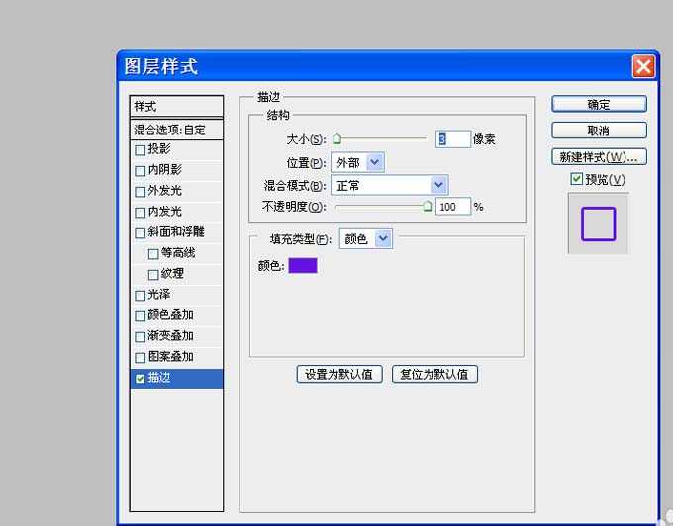This screenshot has height=526, width=673.
Task: Click 复位为默认值 reset button
Action: [434, 374]
